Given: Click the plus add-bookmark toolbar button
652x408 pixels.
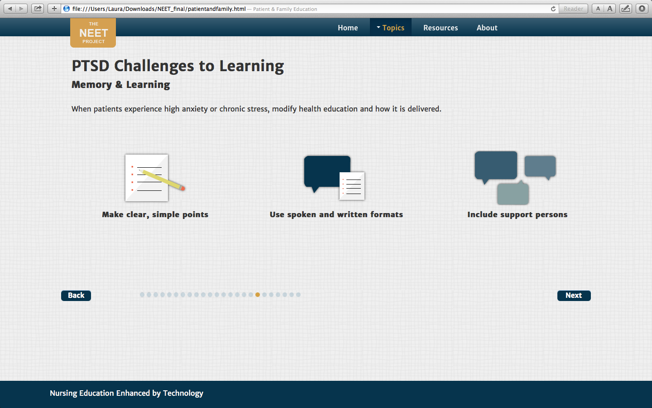Looking at the screenshot, I should (x=54, y=9).
